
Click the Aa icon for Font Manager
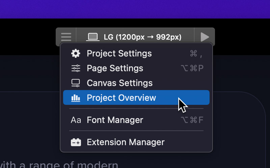[x=76, y=120]
